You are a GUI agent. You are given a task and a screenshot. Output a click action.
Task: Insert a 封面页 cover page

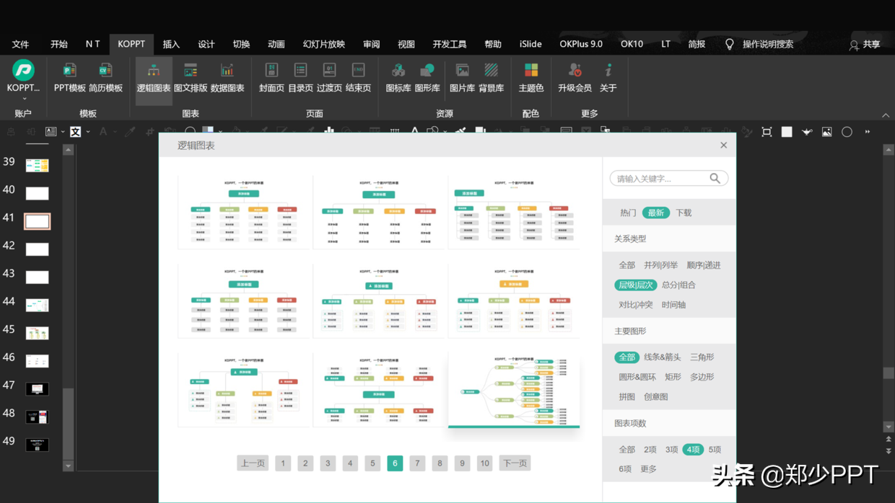pos(271,70)
